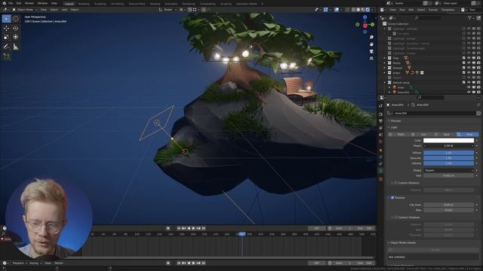Click the Specular slider

448,158
